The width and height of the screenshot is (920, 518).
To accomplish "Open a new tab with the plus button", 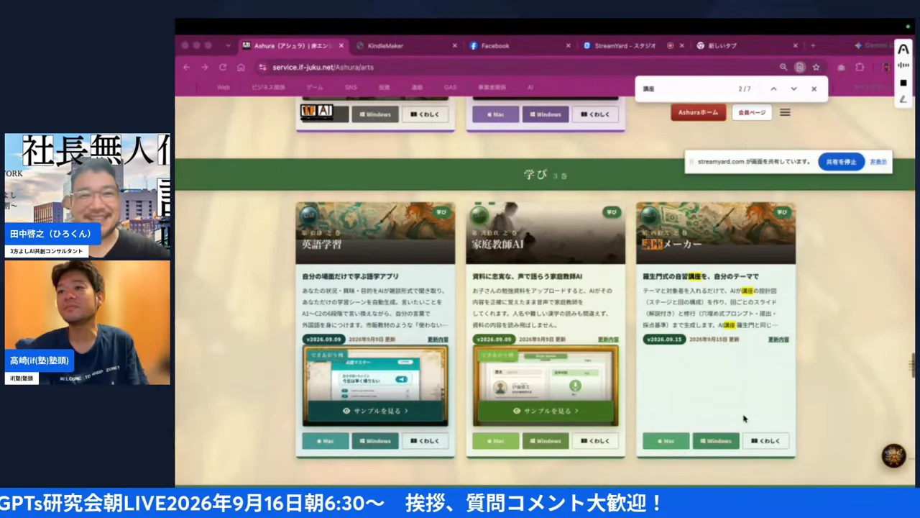I will pos(813,45).
